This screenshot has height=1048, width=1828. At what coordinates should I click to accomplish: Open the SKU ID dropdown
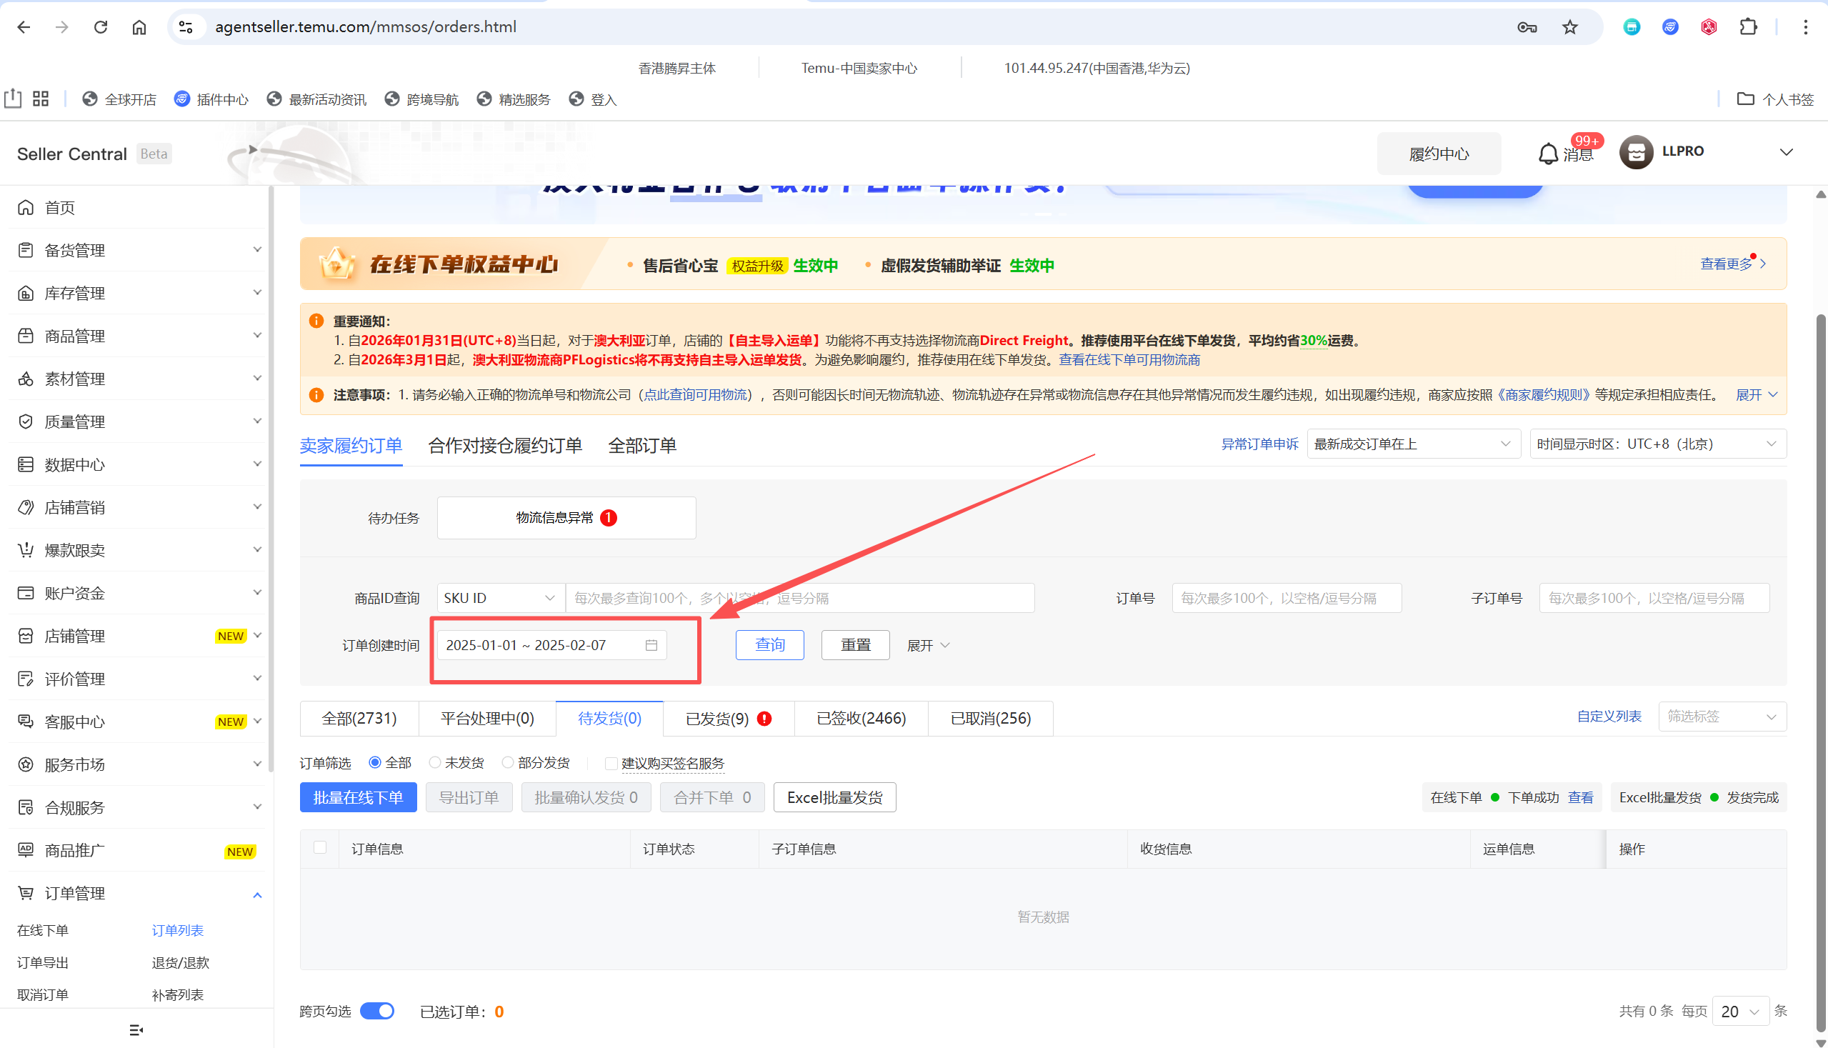(x=500, y=598)
